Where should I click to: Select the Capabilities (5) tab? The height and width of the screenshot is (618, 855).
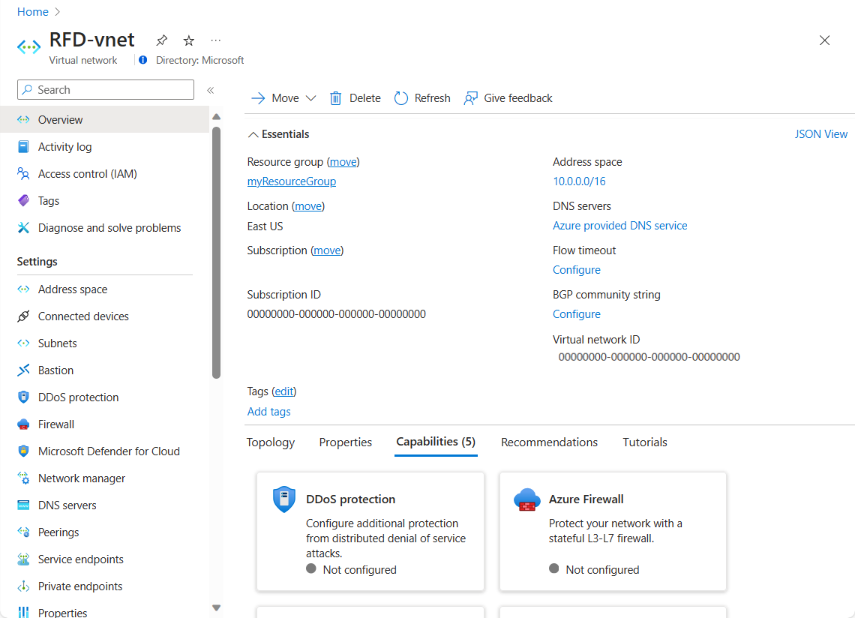(x=436, y=442)
